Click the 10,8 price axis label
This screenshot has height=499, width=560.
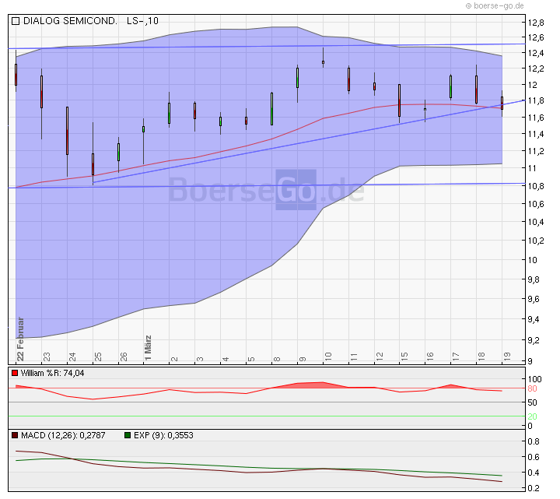pyautogui.click(x=536, y=186)
